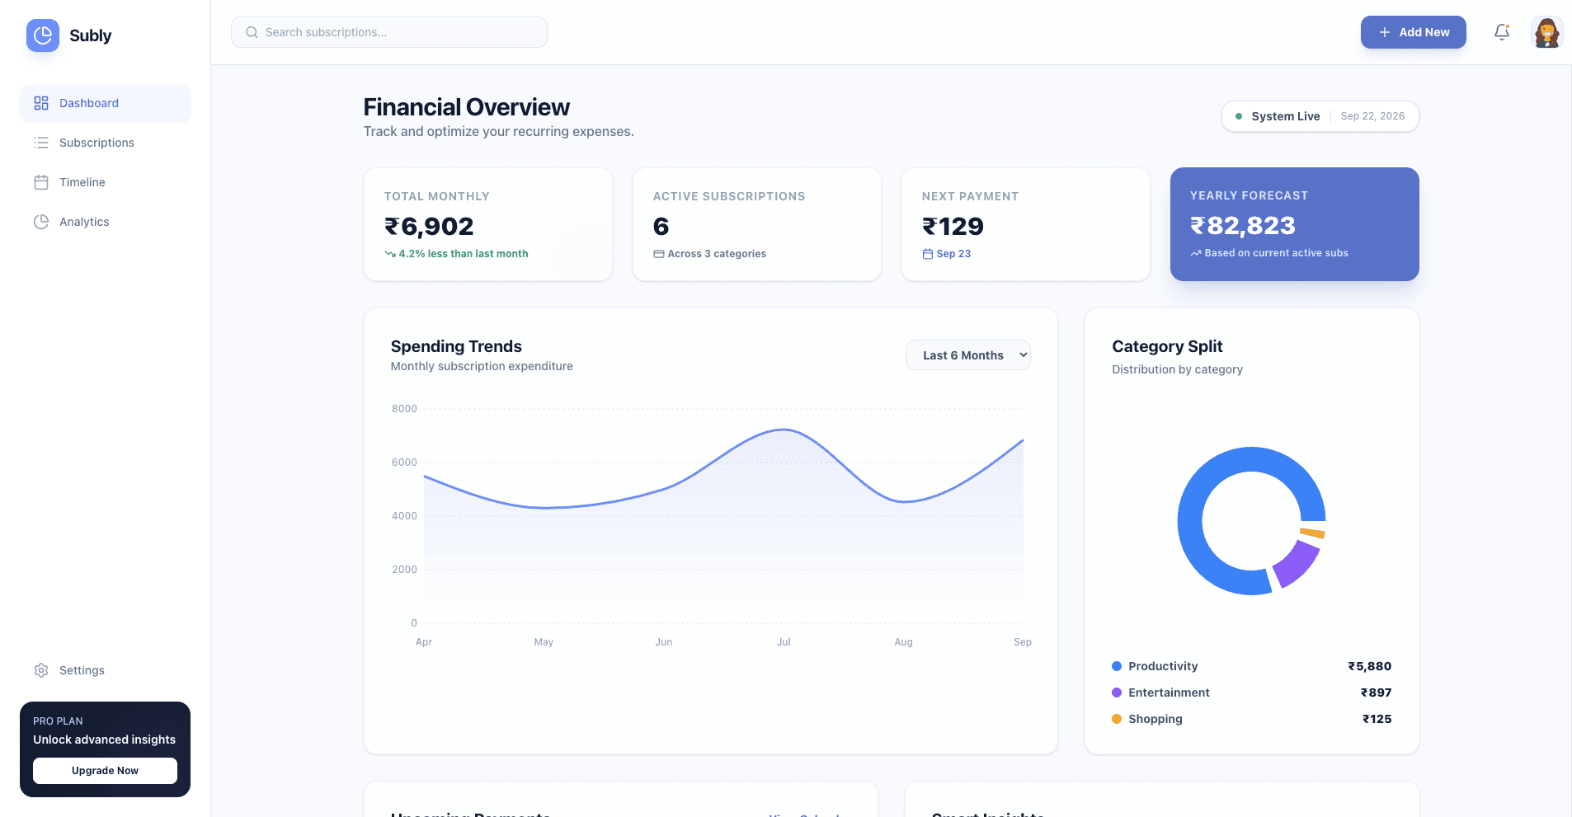Open the Last 6 Months dropdown
This screenshot has height=817, width=1572.
coord(967,355)
